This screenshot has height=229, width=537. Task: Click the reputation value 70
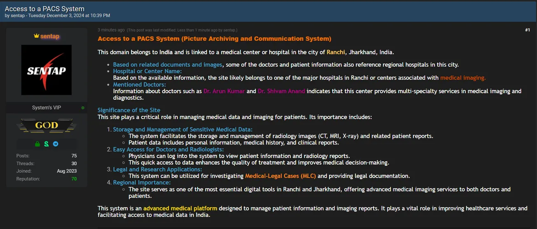tap(74, 179)
